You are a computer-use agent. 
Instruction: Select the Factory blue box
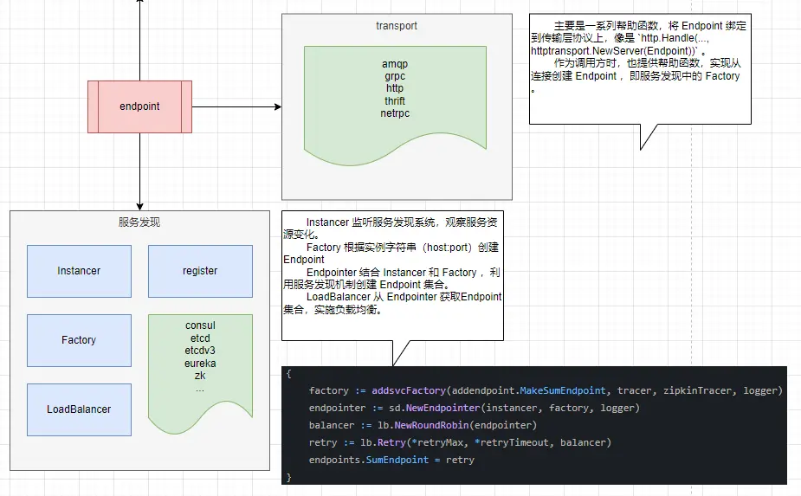(x=79, y=340)
